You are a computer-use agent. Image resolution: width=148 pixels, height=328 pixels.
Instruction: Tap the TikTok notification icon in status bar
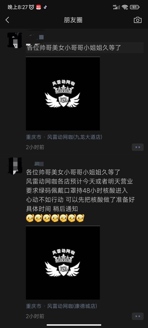point(45,7)
